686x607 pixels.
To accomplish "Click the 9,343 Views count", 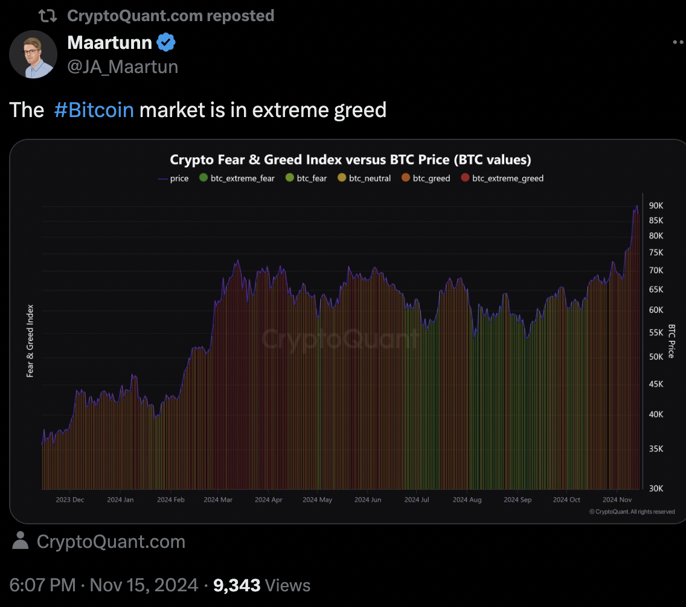I will [262, 585].
